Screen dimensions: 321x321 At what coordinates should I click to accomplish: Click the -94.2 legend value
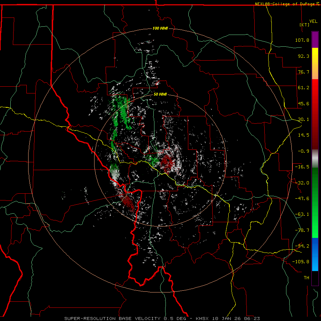(302, 246)
